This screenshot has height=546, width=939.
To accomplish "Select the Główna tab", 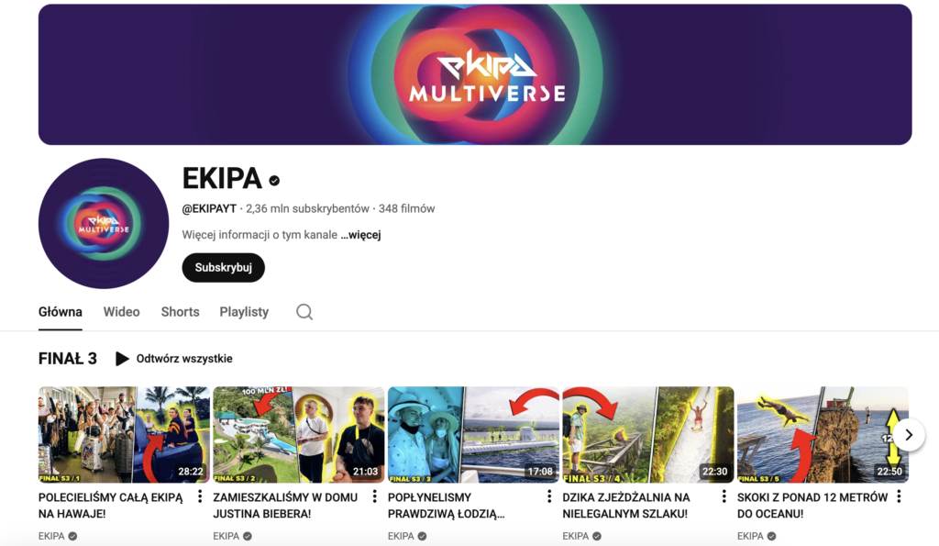I will click(61, 312).
